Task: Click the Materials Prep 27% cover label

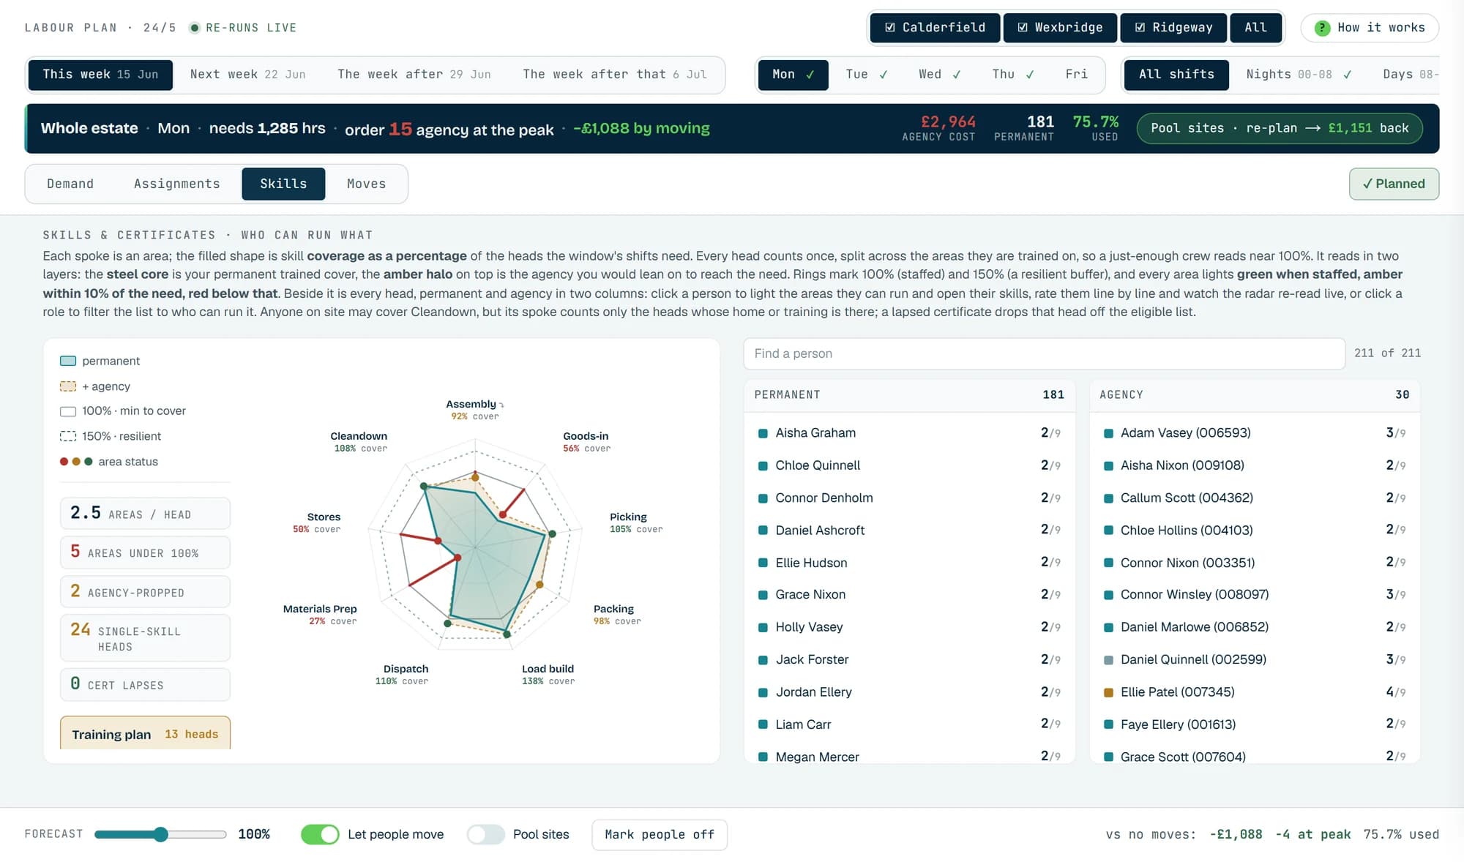Action: point(320,615)
